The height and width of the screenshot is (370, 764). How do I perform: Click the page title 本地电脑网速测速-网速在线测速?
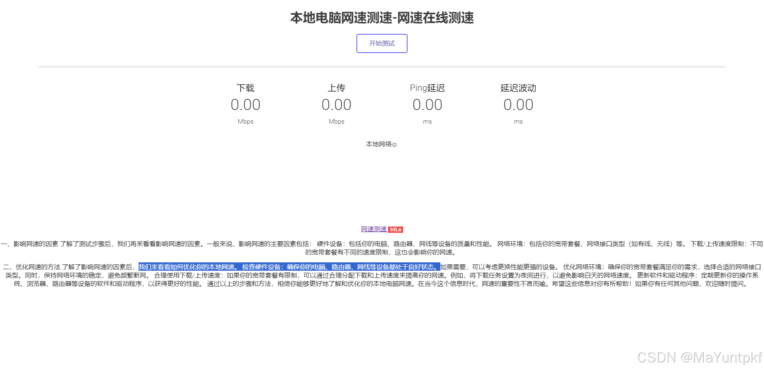click(382, 18)
